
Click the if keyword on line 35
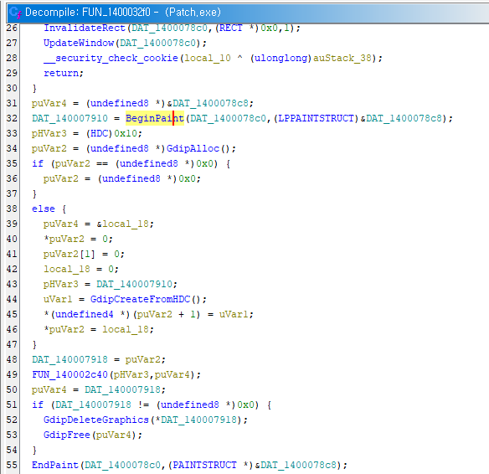point(38,163)
